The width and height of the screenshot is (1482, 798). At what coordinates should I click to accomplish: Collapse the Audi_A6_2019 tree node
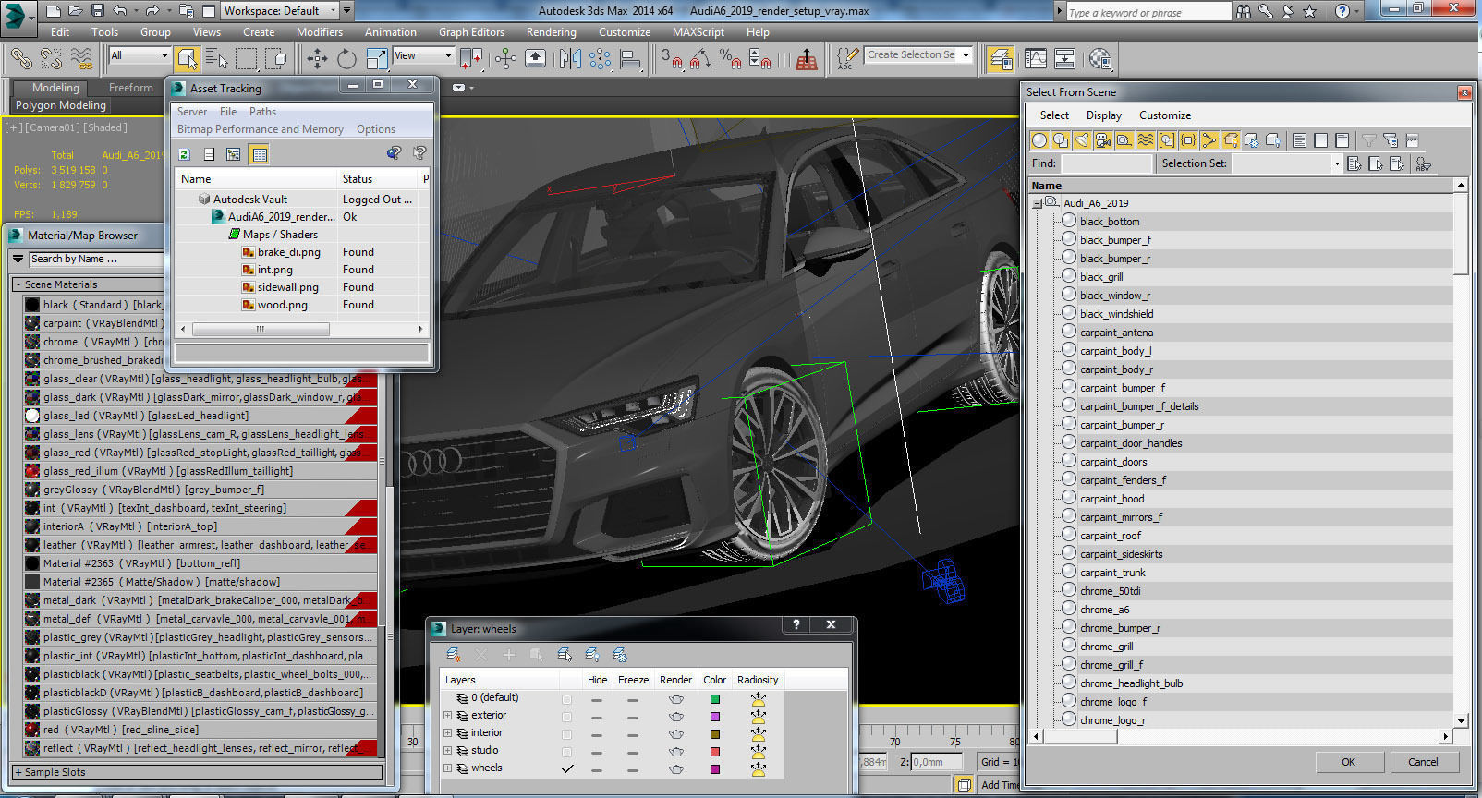pos(1038,203)
